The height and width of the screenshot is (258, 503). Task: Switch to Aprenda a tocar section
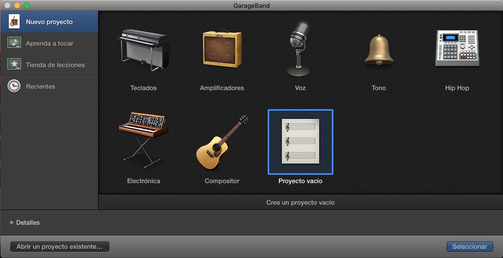coord(49,43)
